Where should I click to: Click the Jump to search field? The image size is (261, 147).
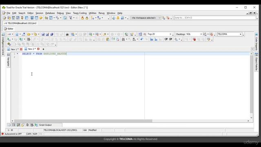[215, 18]
